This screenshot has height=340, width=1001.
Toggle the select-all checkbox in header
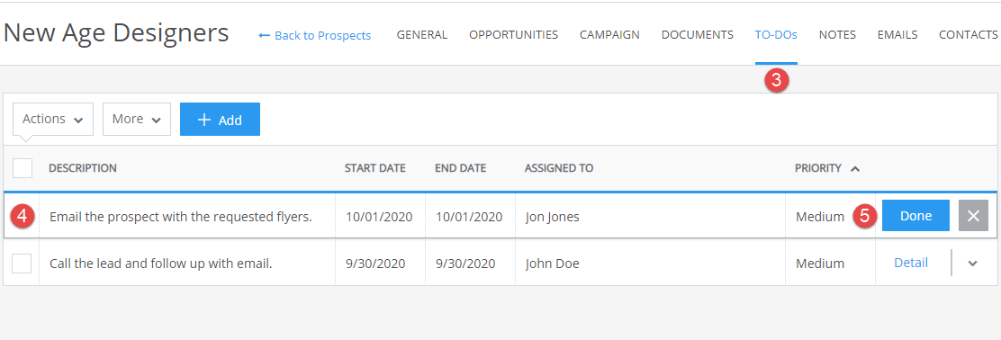point(23,168)
